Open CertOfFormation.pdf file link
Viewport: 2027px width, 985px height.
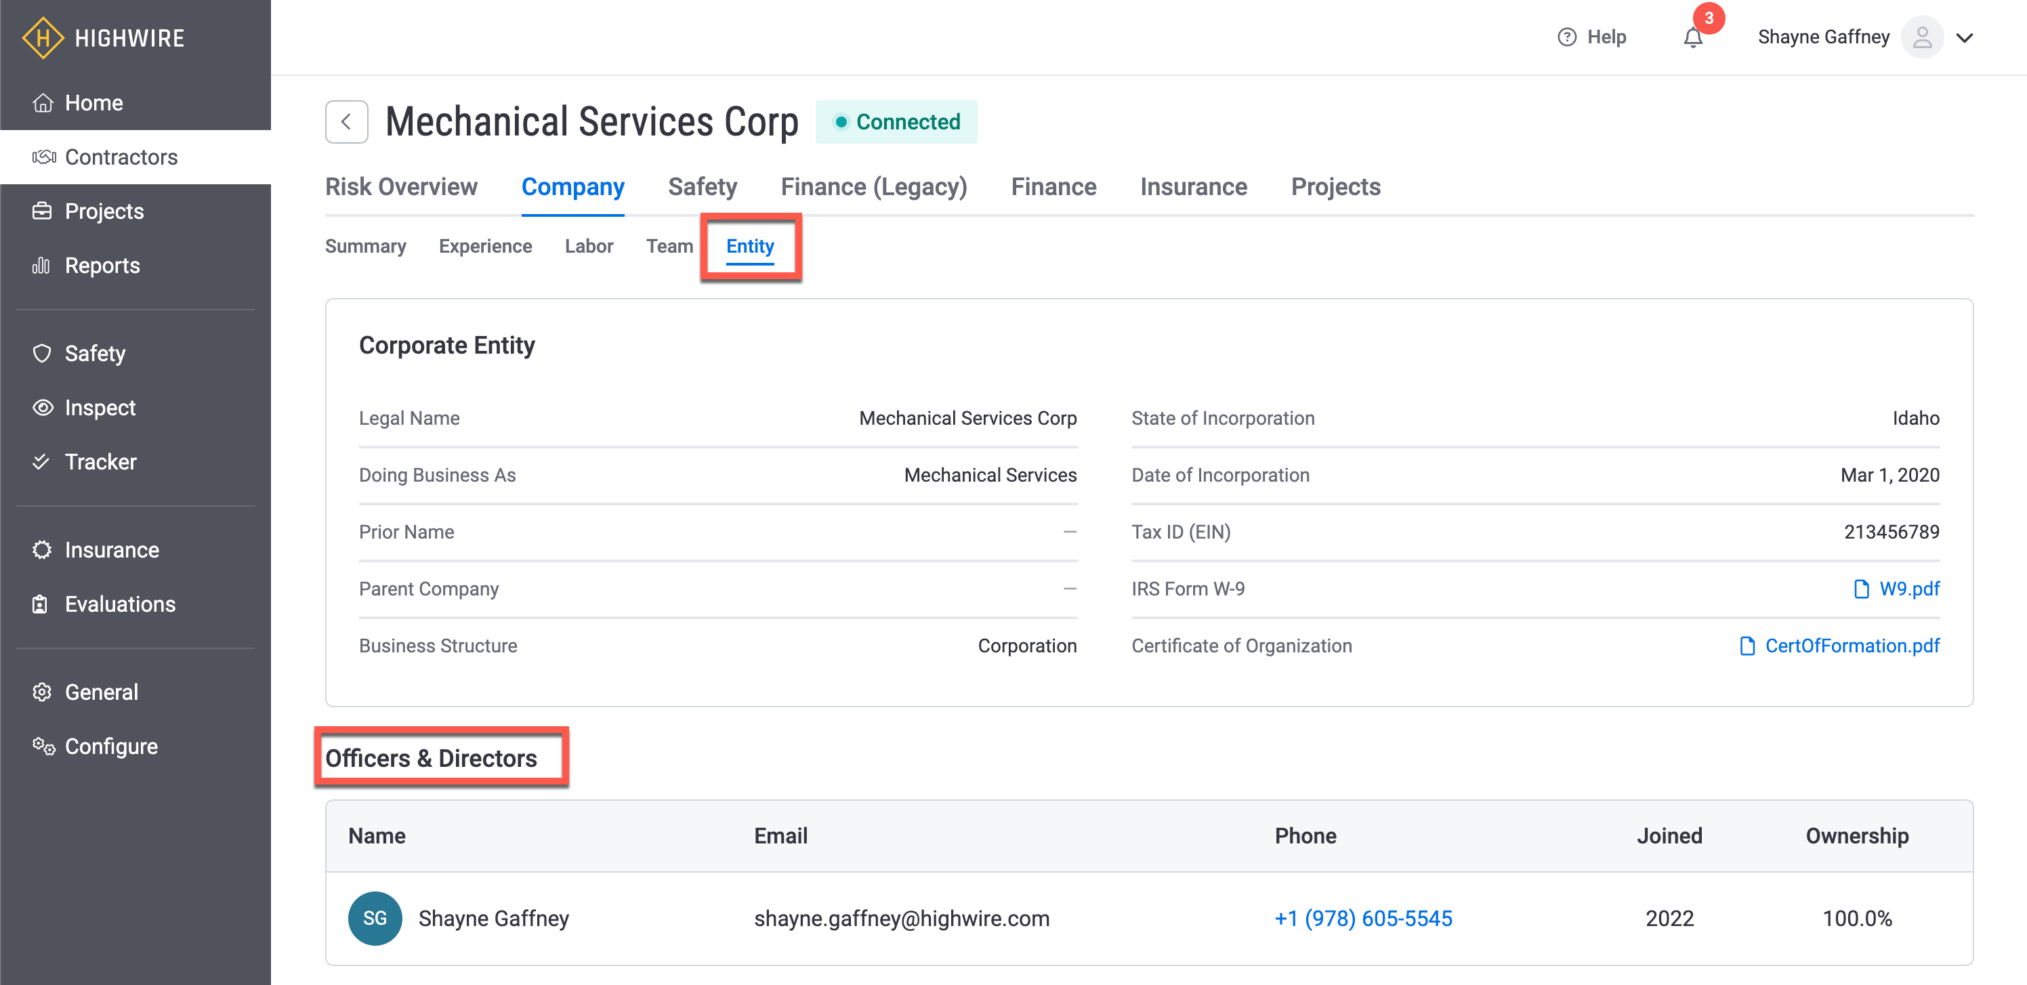tap(1852, 646)
